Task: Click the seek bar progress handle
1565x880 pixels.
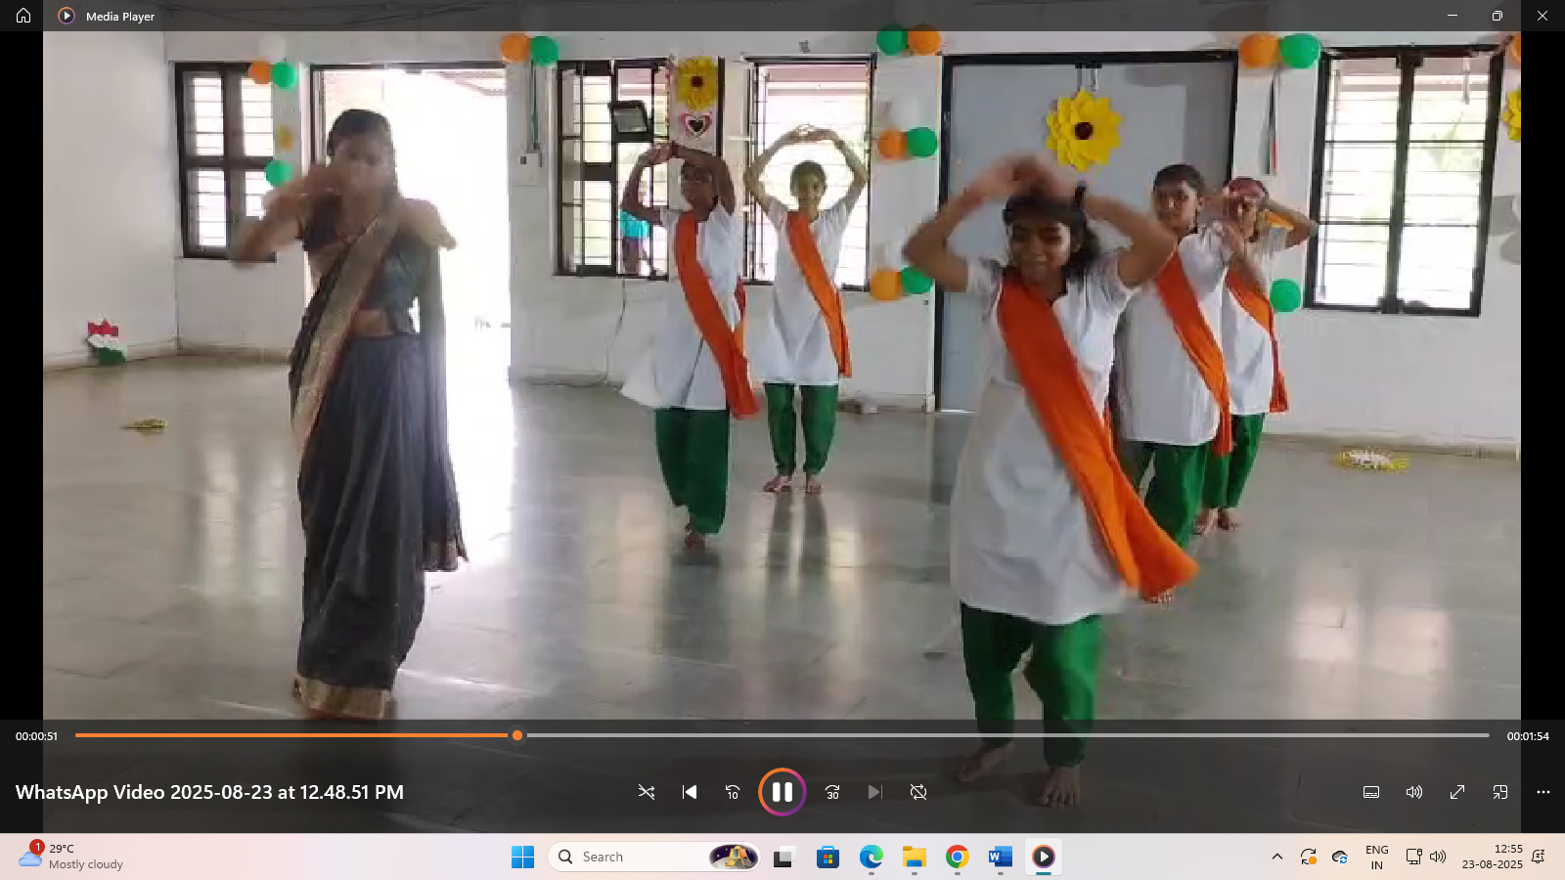Action: (517, 735)
